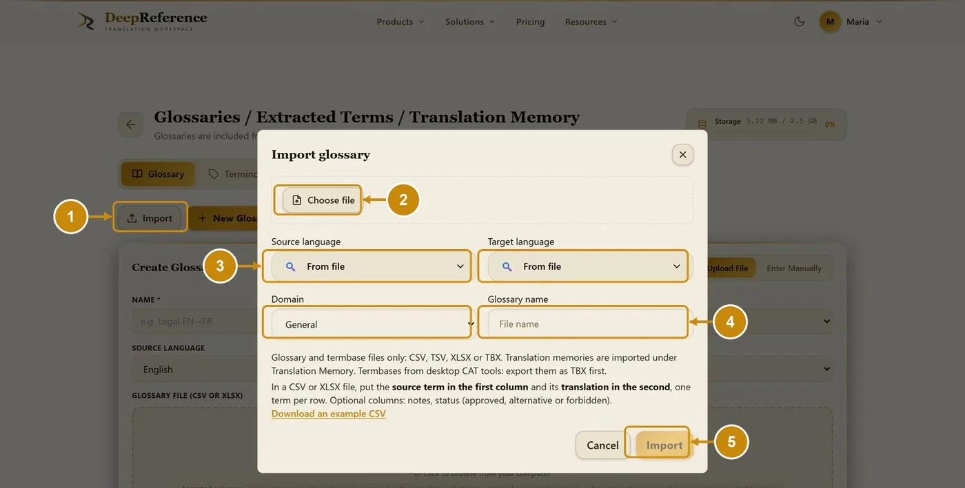The width and height of the screenshot is (965, 488).
Task: Close the Import glossary dialog
Action: (682, 155)
